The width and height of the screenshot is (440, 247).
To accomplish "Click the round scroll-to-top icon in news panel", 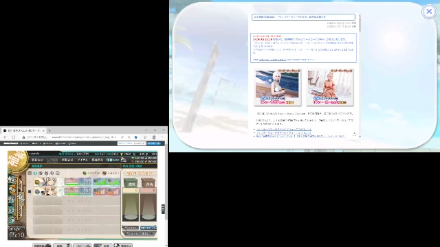I will tap(355, 133).
